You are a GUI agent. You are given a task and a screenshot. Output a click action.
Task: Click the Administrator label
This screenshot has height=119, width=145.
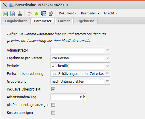[x=17, y=50]
